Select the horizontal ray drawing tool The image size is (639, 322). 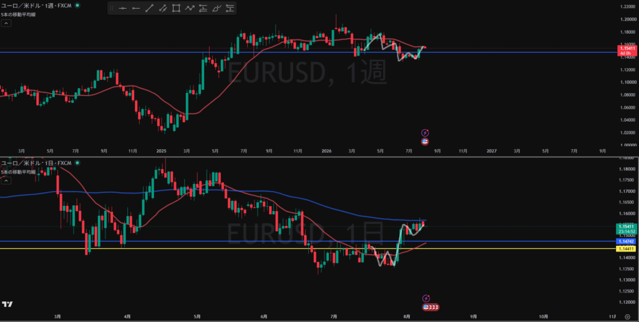(135, 7)
